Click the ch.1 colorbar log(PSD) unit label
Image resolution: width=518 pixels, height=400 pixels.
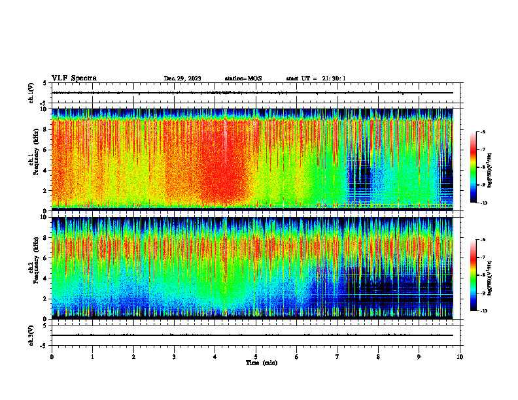click(x=490, y=170)
